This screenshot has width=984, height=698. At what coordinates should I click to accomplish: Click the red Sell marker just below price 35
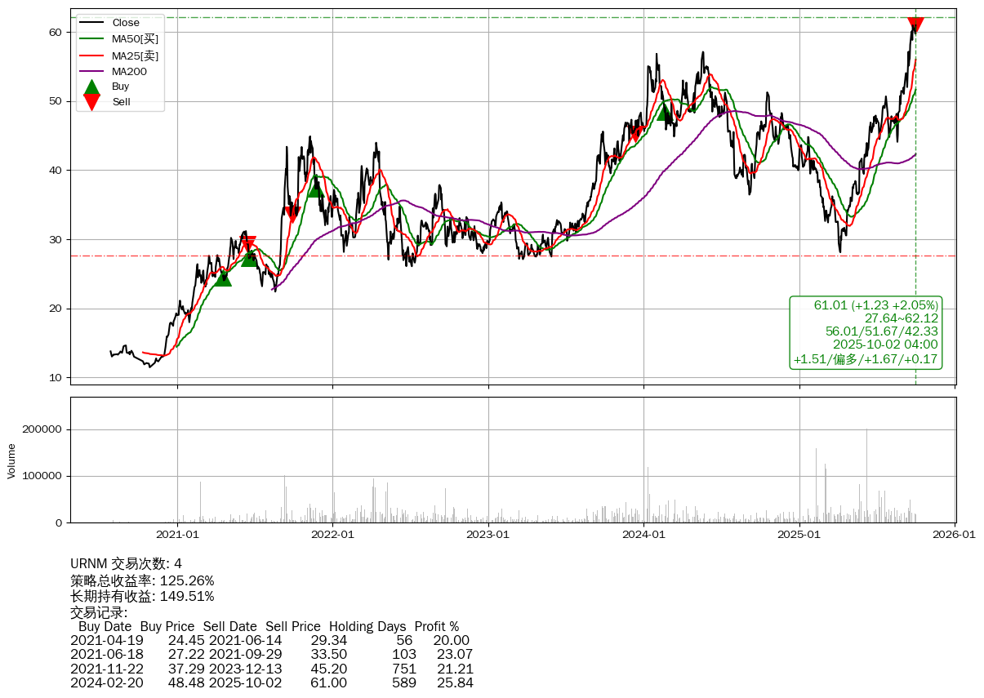click(292, 215)
